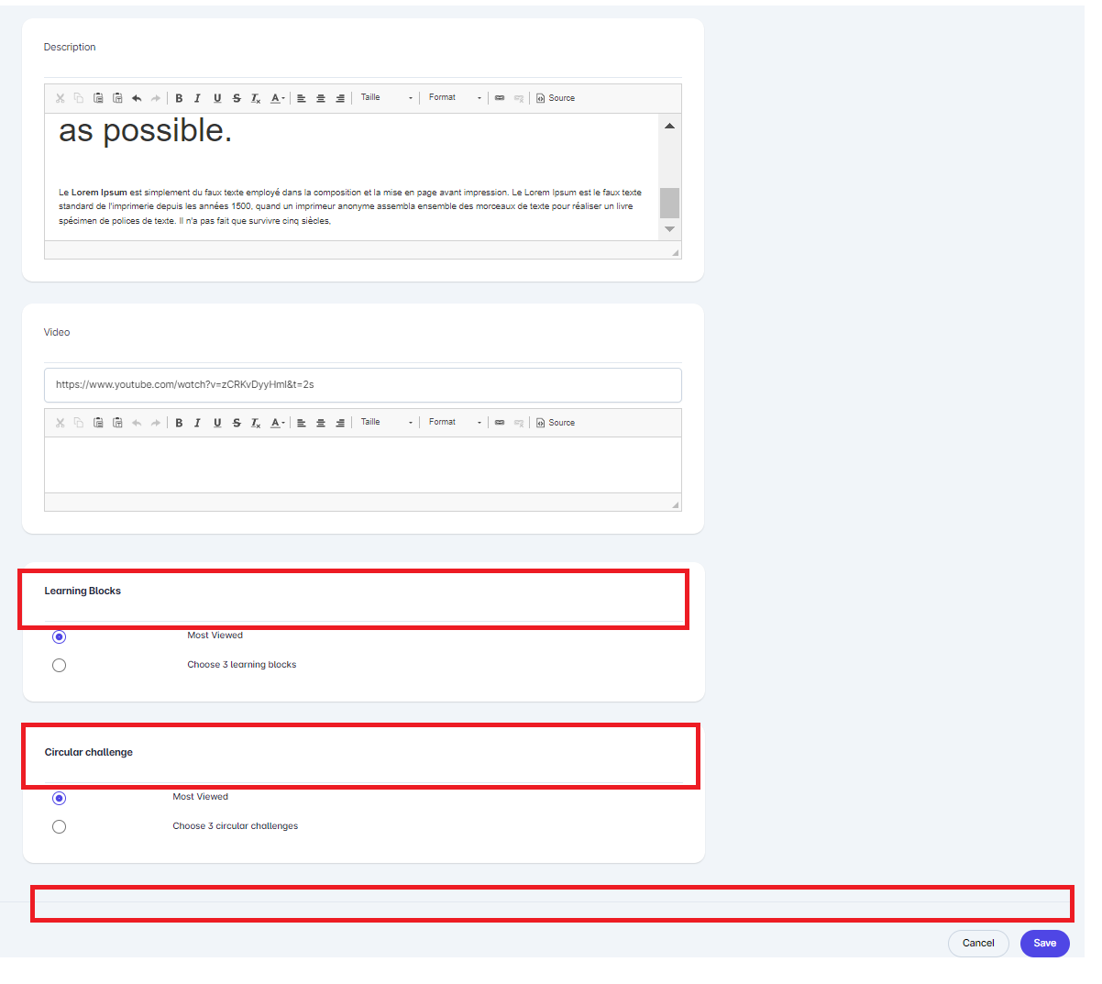Click Strikethrough in the Video editor toolbar
Viewport: 1102px width, 984px height.
(237, 423)
